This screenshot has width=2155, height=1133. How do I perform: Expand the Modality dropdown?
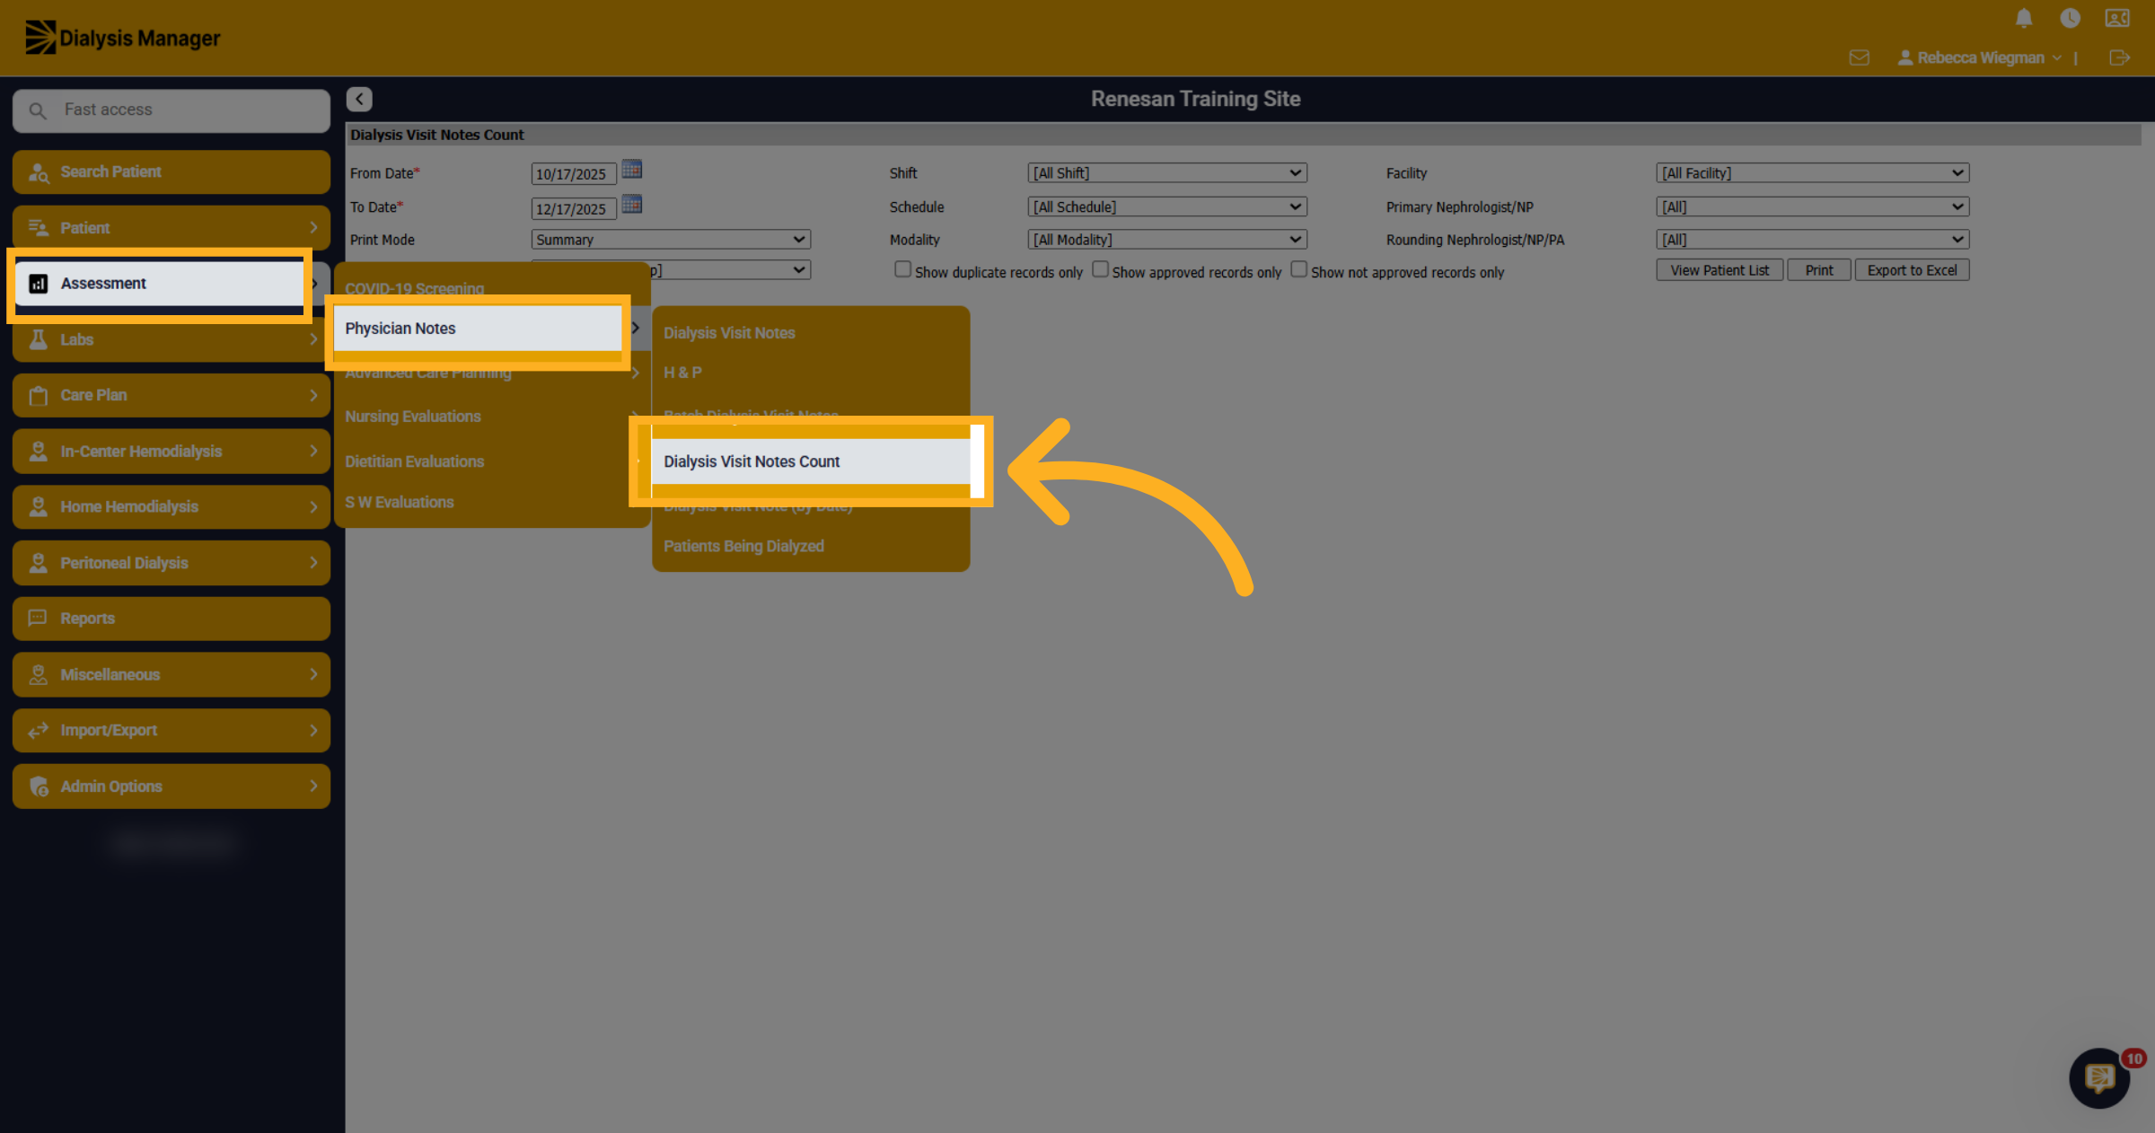[x=1167, y=240]
